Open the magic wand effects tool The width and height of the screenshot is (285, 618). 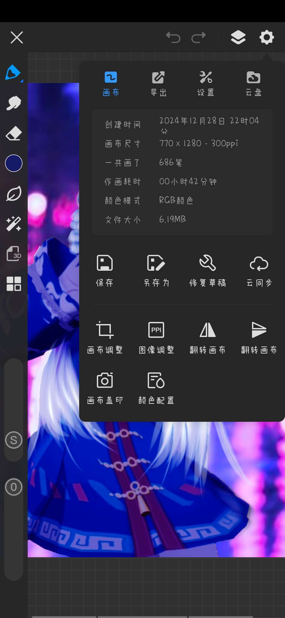click(14, 224)
